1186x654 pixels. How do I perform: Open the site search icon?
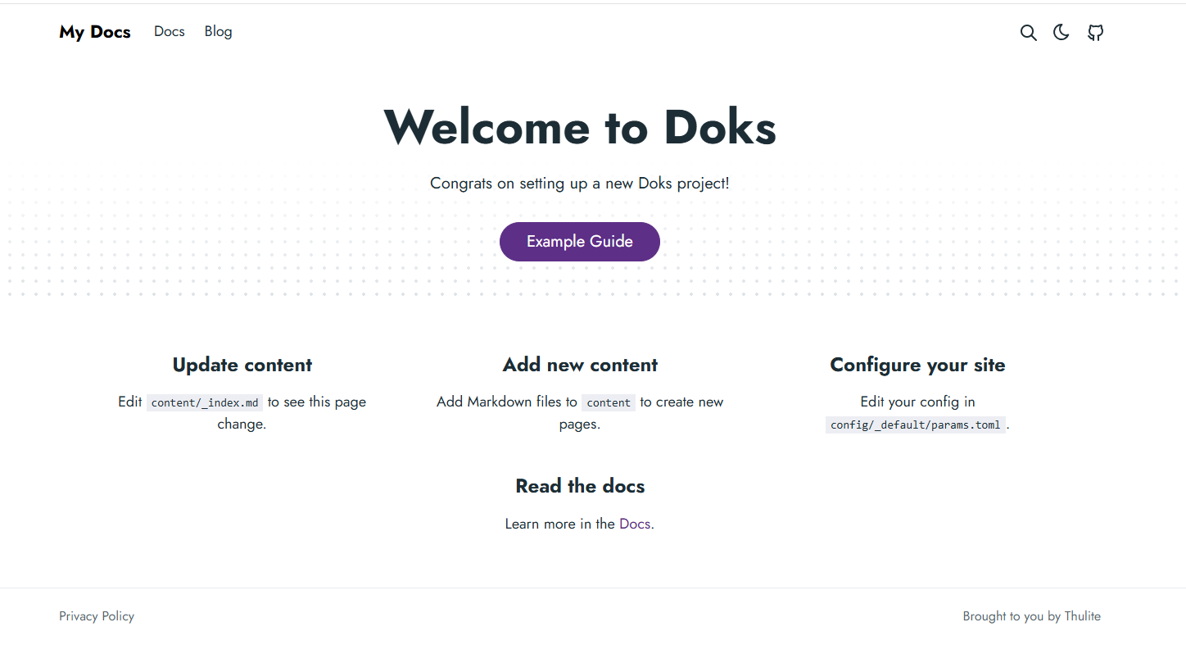(1028, 33)
